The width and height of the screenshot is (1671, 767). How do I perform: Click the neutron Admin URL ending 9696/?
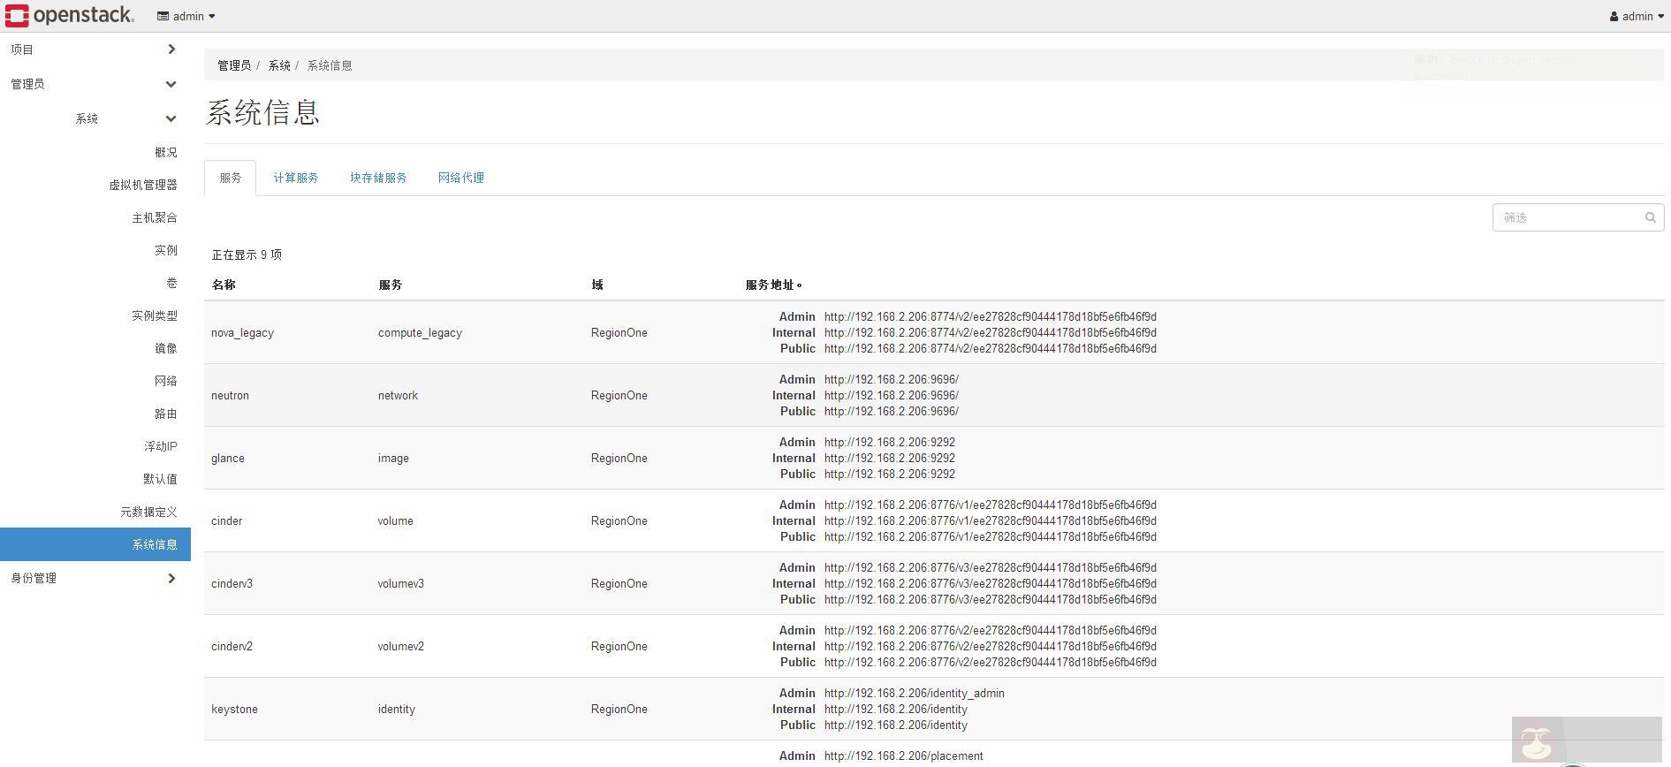pyautogui.click(x=892, y=380)
